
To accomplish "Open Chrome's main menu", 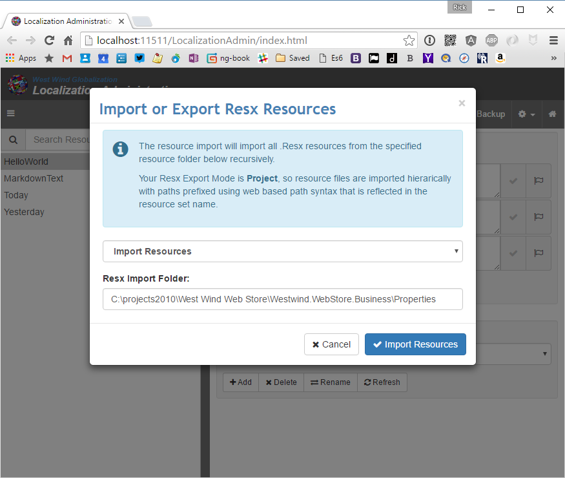I will tap(553, 39).
